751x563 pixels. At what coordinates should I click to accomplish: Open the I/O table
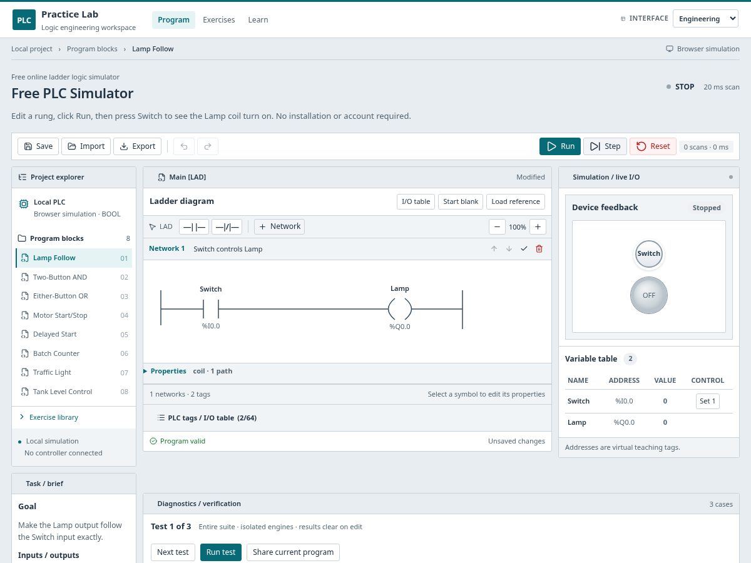coord(416,201)
